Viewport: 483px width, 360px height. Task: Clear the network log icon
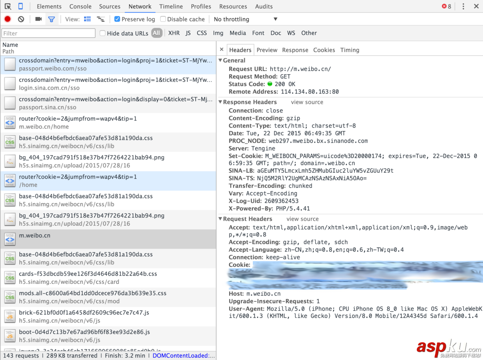click(x=21, y=19)
